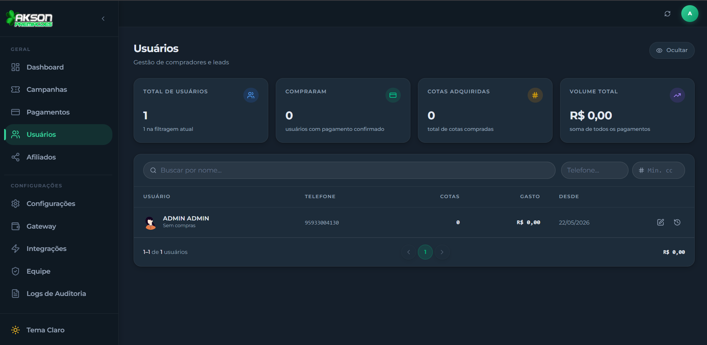Image resolution: width=707 pixels, height=345 pixels.
Task: Go to Integrações
Action: (x=58, y=249)
